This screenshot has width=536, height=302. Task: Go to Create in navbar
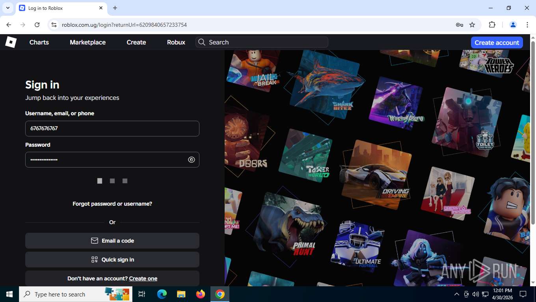tap(136, 42)
